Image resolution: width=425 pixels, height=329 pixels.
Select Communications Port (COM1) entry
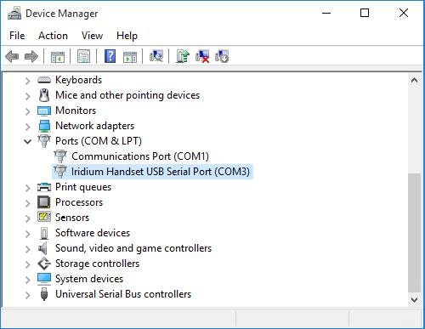[x=140, y=156]
